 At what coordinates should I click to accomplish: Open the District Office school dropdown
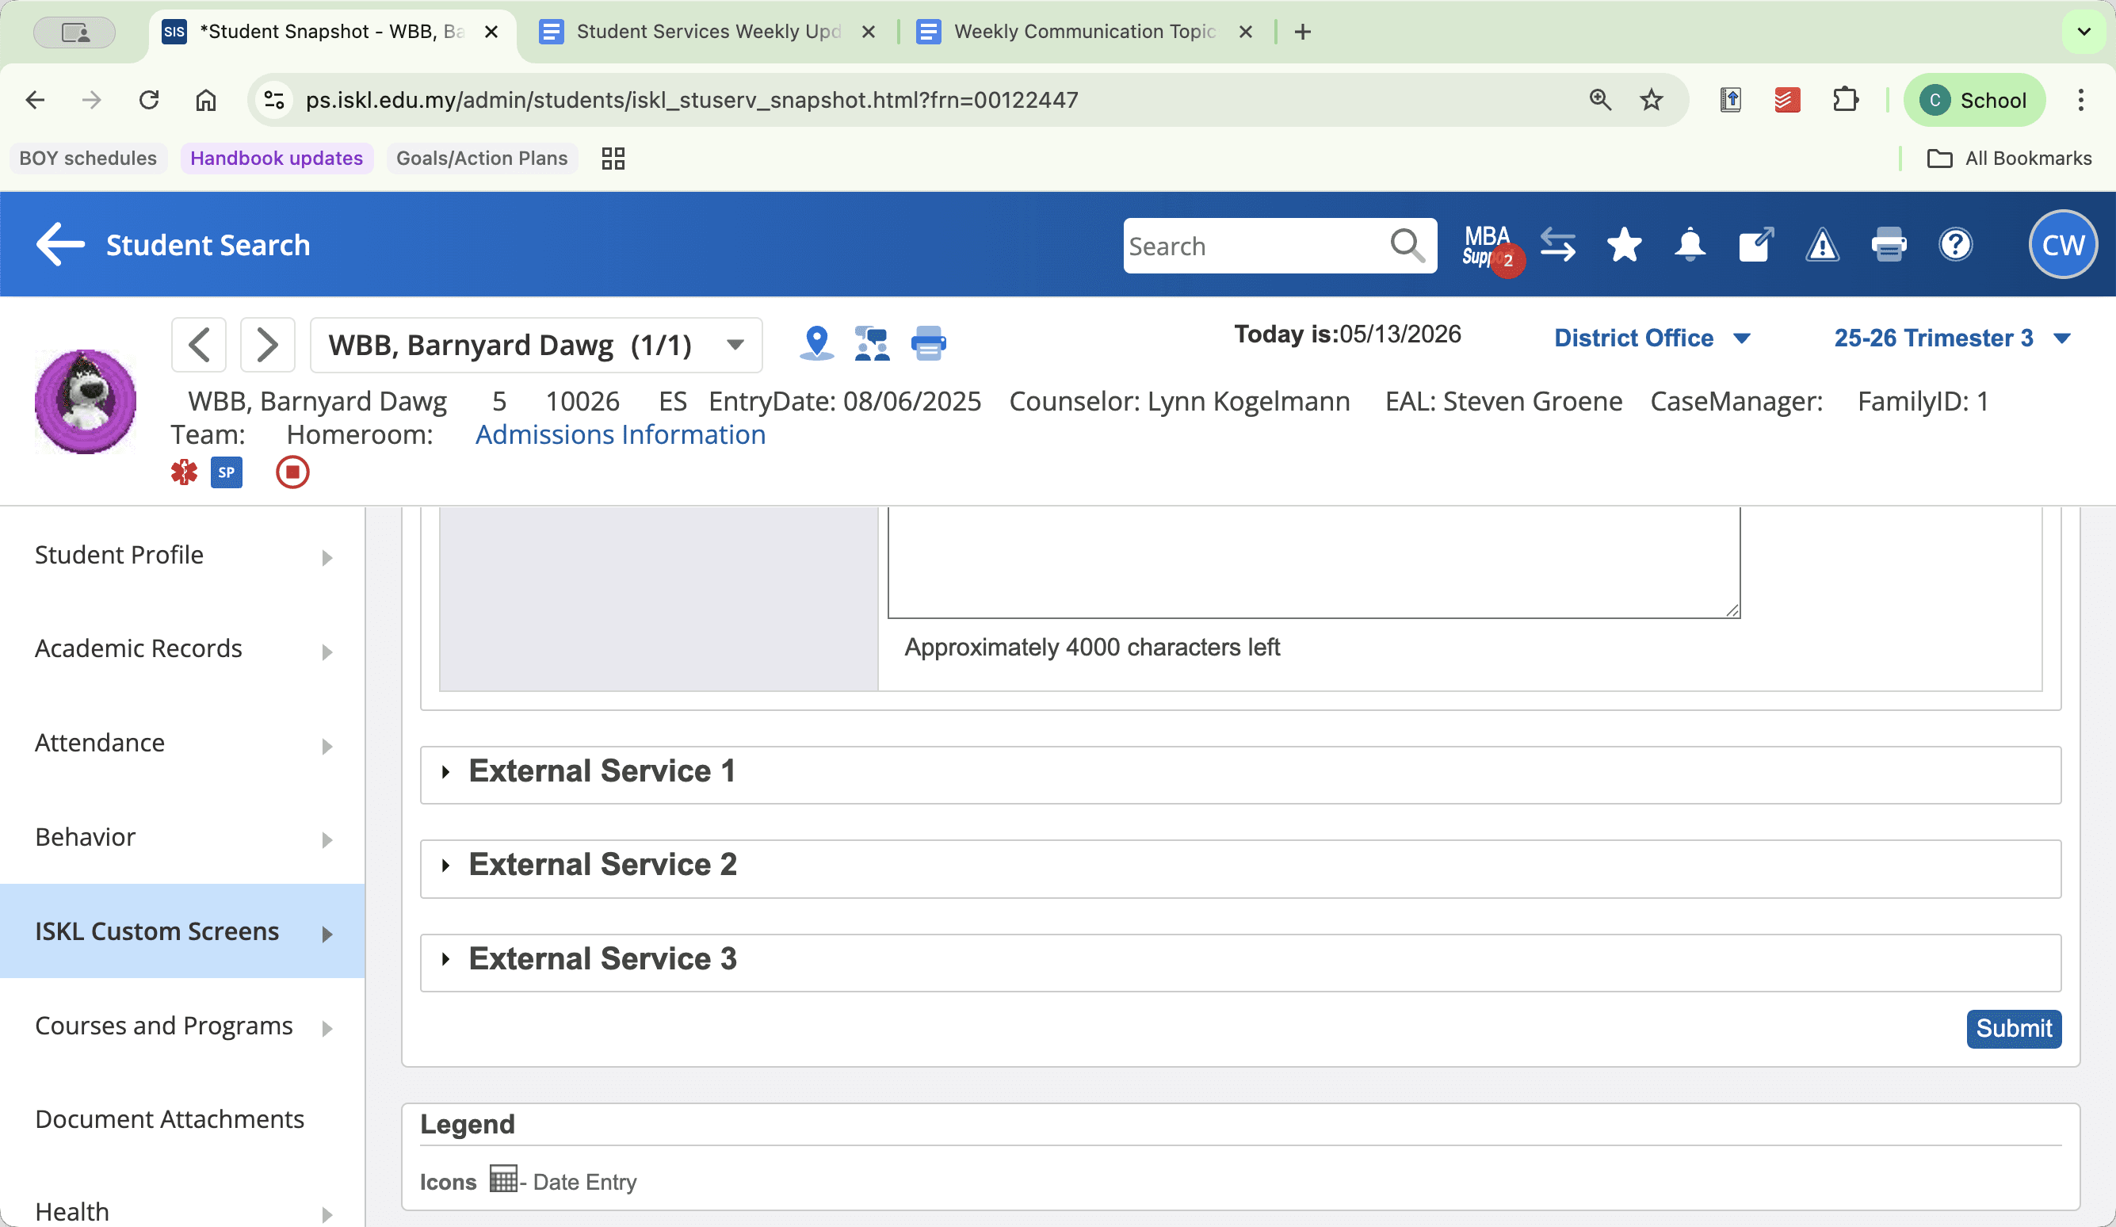point(1652,338)
